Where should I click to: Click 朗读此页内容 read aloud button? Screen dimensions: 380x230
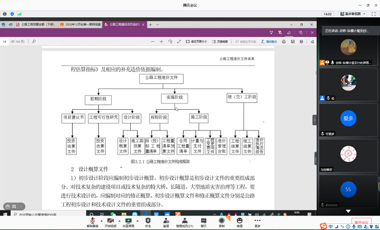pos(245,42)
